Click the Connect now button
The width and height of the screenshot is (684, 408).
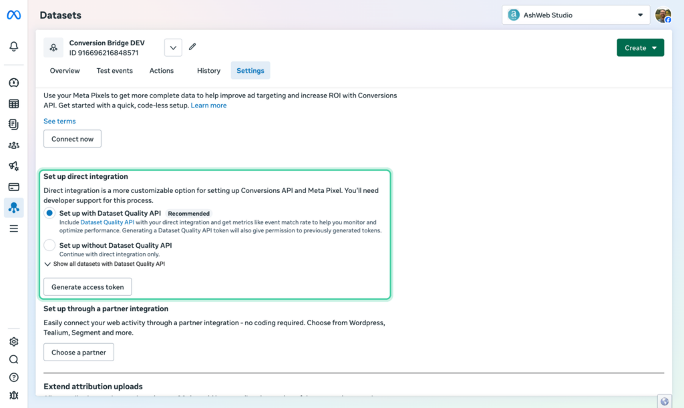click(x=72, y=139)
